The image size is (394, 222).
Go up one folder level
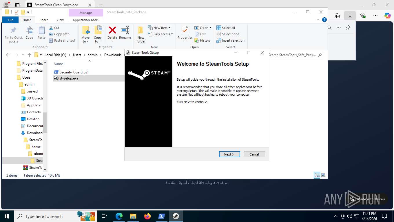(x=29, y=55)
